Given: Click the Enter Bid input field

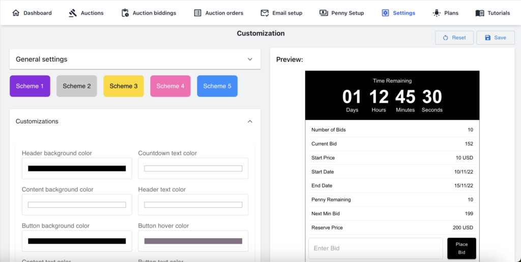Looking at the screenshot, I should (x=375, y=248).
